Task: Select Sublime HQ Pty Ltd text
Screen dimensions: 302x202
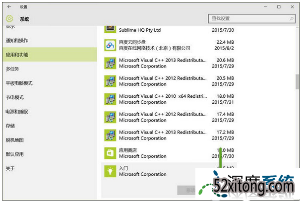Action: click(x=140, y=30)
